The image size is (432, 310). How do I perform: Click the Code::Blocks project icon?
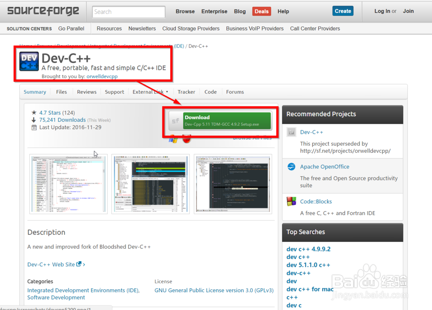[291, 201]
